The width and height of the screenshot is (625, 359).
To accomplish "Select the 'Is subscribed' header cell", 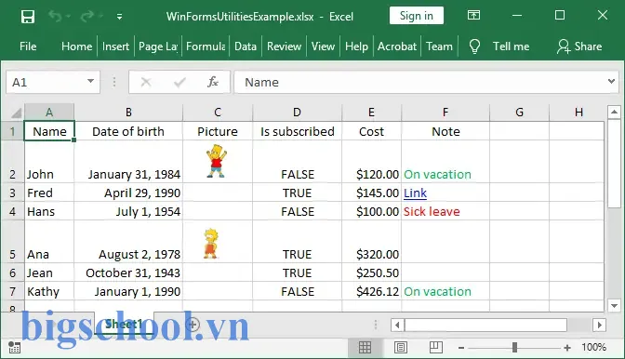I will click(297, 131).
